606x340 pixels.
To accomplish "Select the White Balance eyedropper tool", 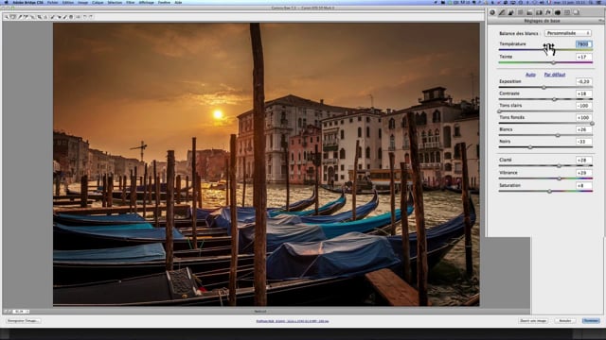I will [20, 17].
